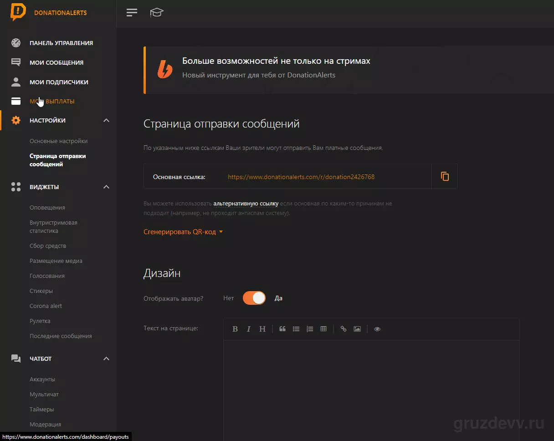Select the Да avatar option label
This screenshot has height=441, width=554.
tap(278, 298)
